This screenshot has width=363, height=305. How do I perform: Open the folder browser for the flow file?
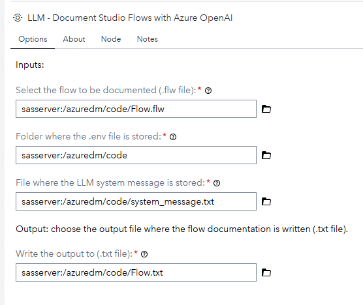coord(266,109)
